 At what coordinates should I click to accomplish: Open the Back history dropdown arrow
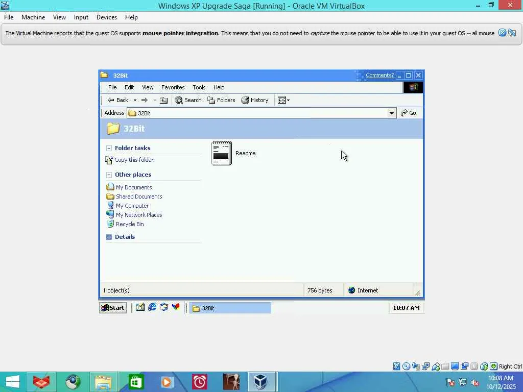coord(135,100)
